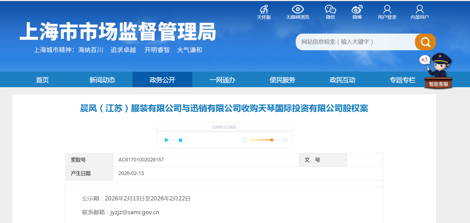Open the 智能客服 smart assistant mascot
This screenshot has height=223, width=470.
(x=438, y=71)
